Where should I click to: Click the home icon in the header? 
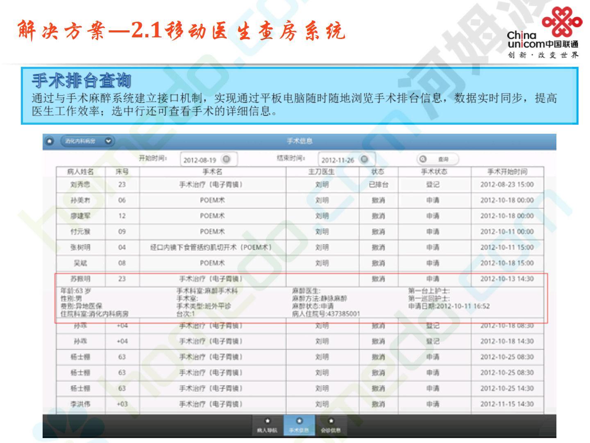50,141
